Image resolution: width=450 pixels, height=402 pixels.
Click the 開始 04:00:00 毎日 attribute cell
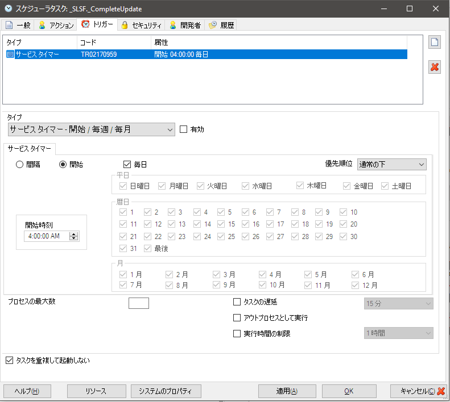tap(181, 54)
